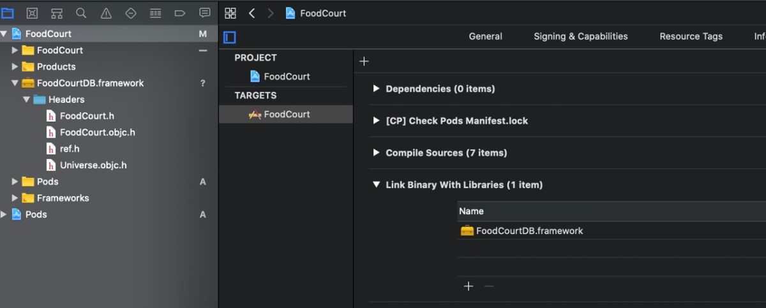
Task: Open the Signing & Capabilities tab
Action: click(x=580, y=36)
